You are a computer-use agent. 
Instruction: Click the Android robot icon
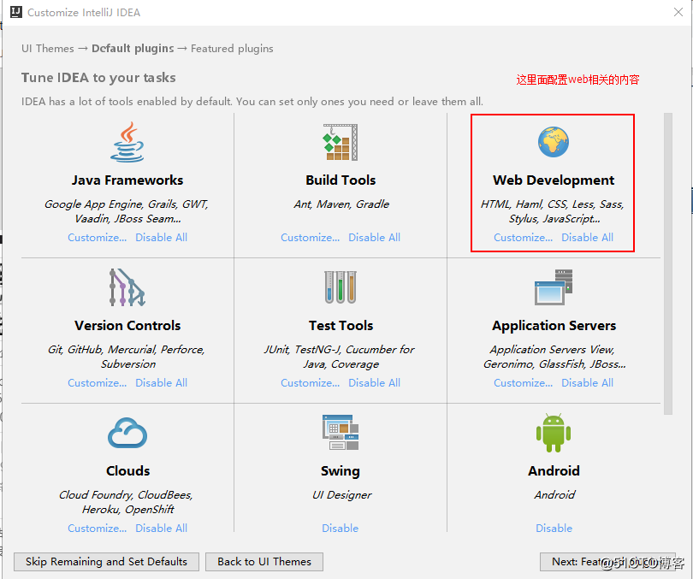[x=554, y=433]
